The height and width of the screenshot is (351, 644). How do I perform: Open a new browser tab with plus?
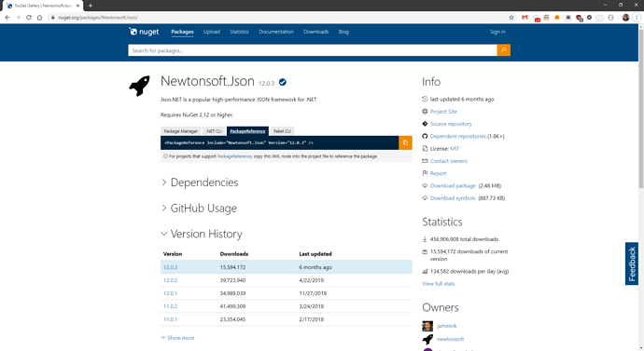pos(91,6)
